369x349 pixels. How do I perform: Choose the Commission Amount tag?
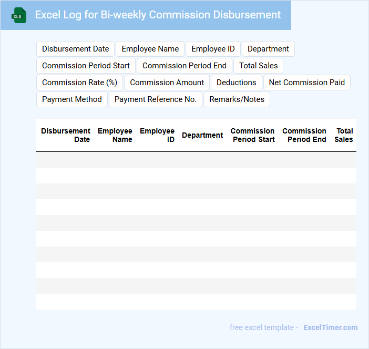[167, 83]
